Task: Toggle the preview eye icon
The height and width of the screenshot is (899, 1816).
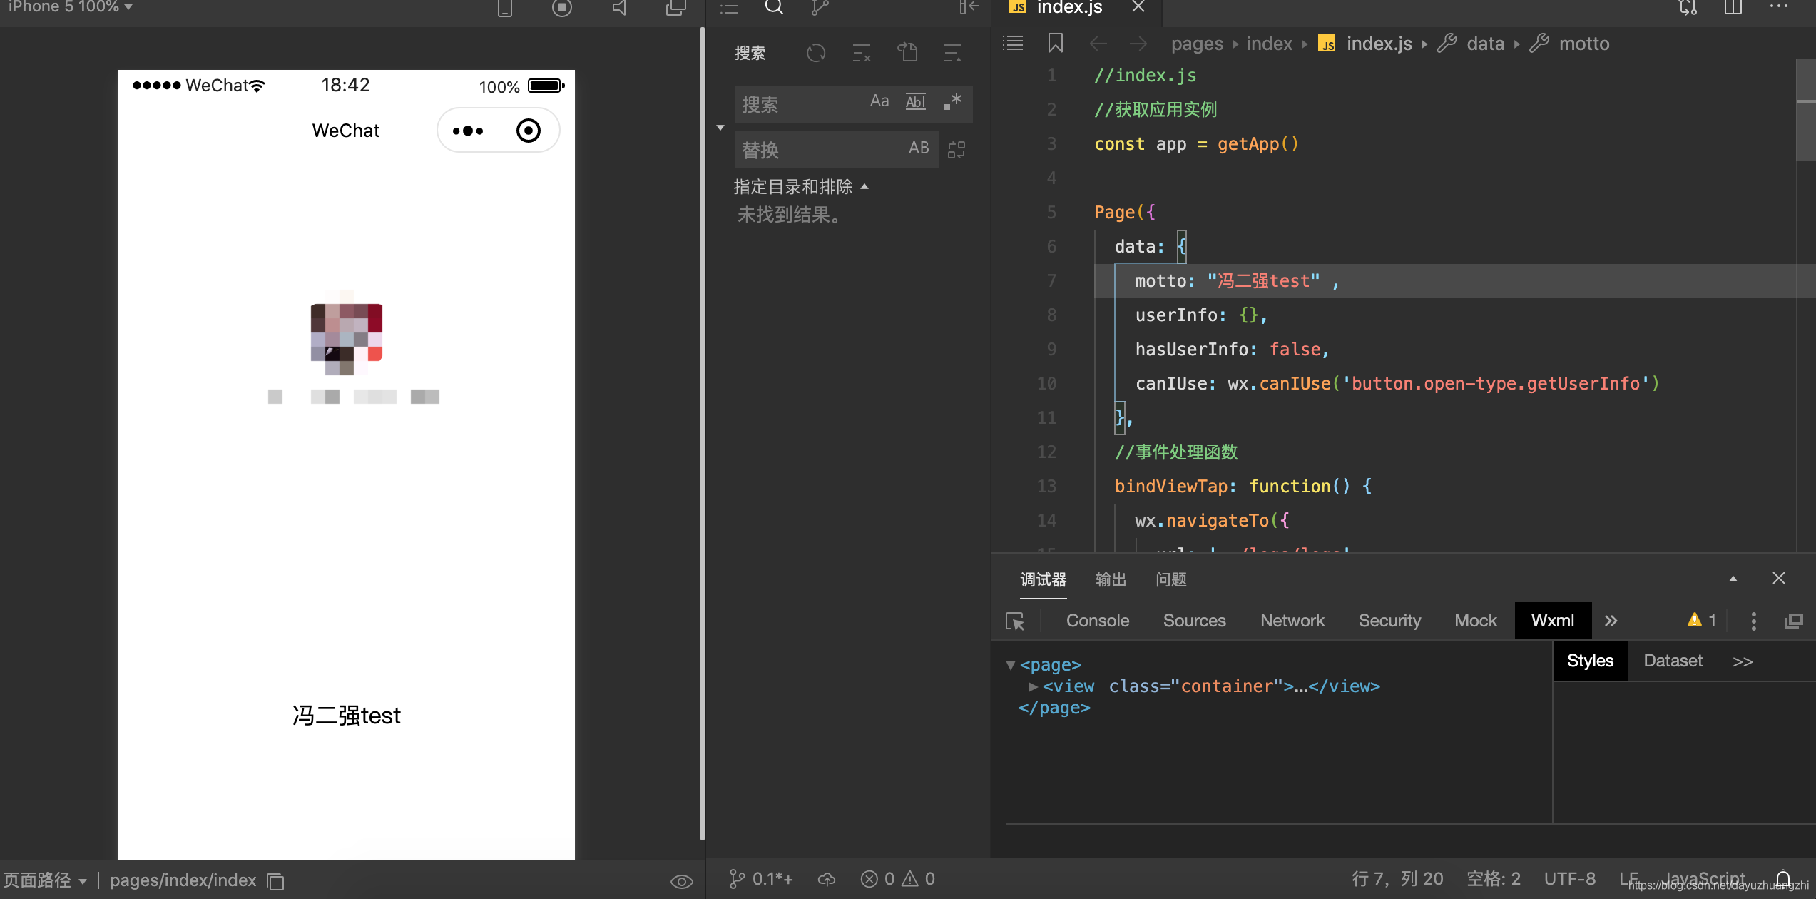Action: (681, 881)
